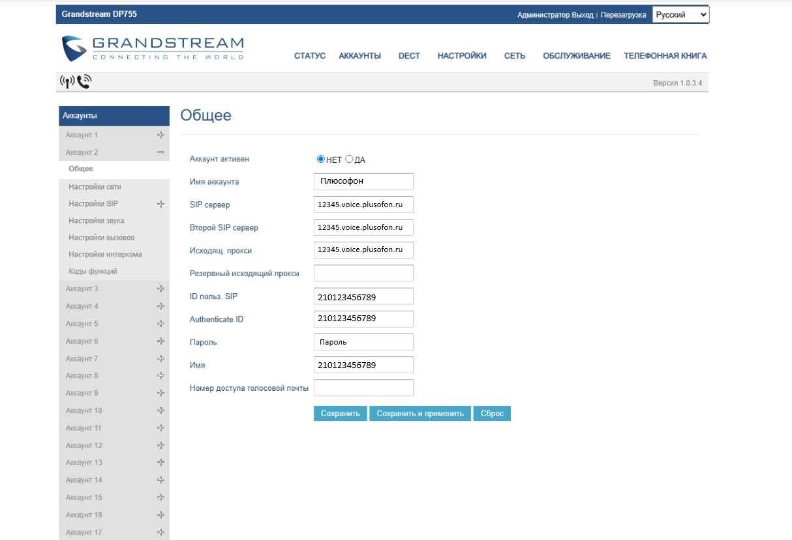792x540 pixels.
Task: Click the Аккаунты sidebar header
Action: (114, 116)
